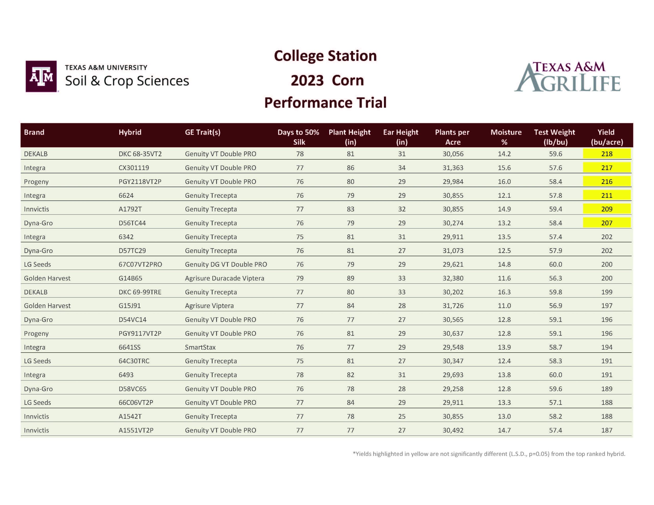Select the Hybrid column header
This screenshot has width=654, height=505.
click(x=130, y=132)
